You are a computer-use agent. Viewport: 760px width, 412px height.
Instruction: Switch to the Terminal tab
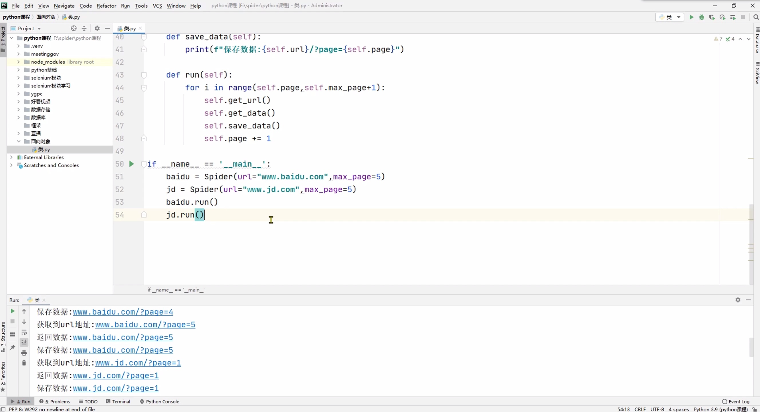[118, 401]
